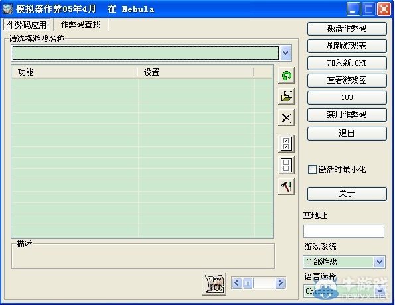Viewport: 395px width, 305px height.
Task: Open the 游戏系统 全部游戏 dropdown
Action: [x=379, y=262]
